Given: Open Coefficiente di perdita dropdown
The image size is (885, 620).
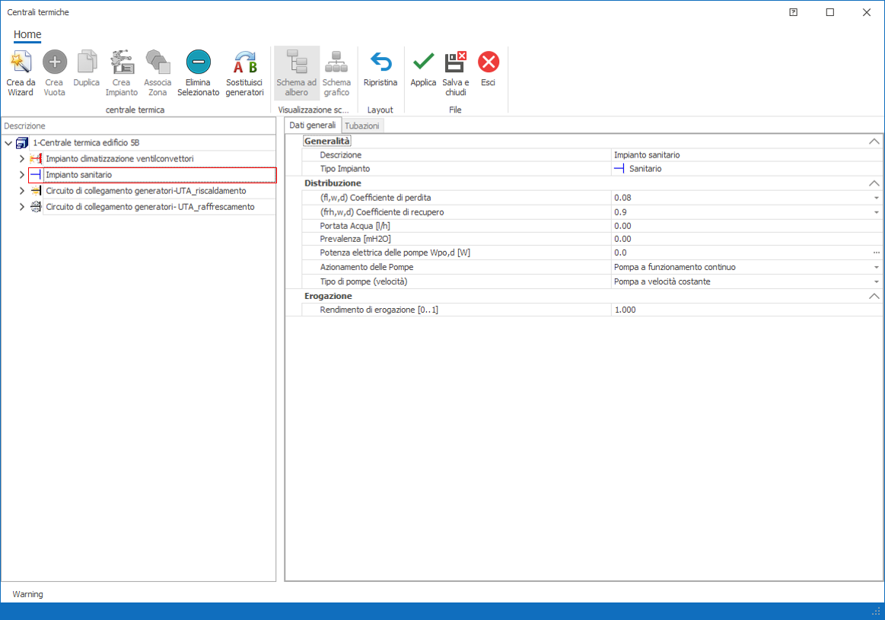Looking at the screenshot, I should pos(876,198).
